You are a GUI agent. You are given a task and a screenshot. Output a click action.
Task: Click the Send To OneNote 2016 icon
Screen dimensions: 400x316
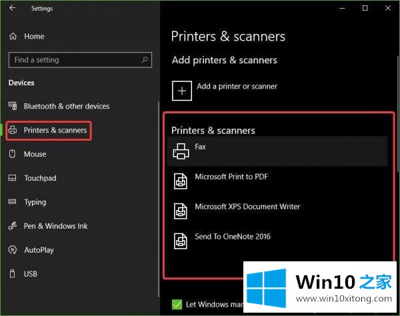[181, 241]
